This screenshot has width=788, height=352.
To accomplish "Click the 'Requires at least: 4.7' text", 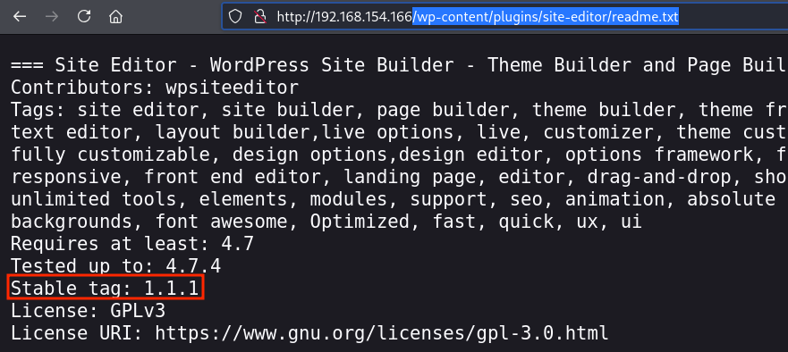I will click(x=132, y=244).
